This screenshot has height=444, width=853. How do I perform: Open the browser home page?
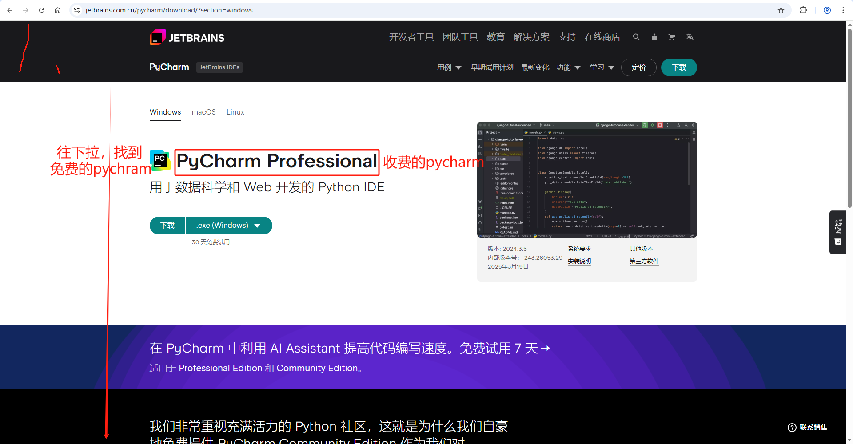(x=58, y=10)
